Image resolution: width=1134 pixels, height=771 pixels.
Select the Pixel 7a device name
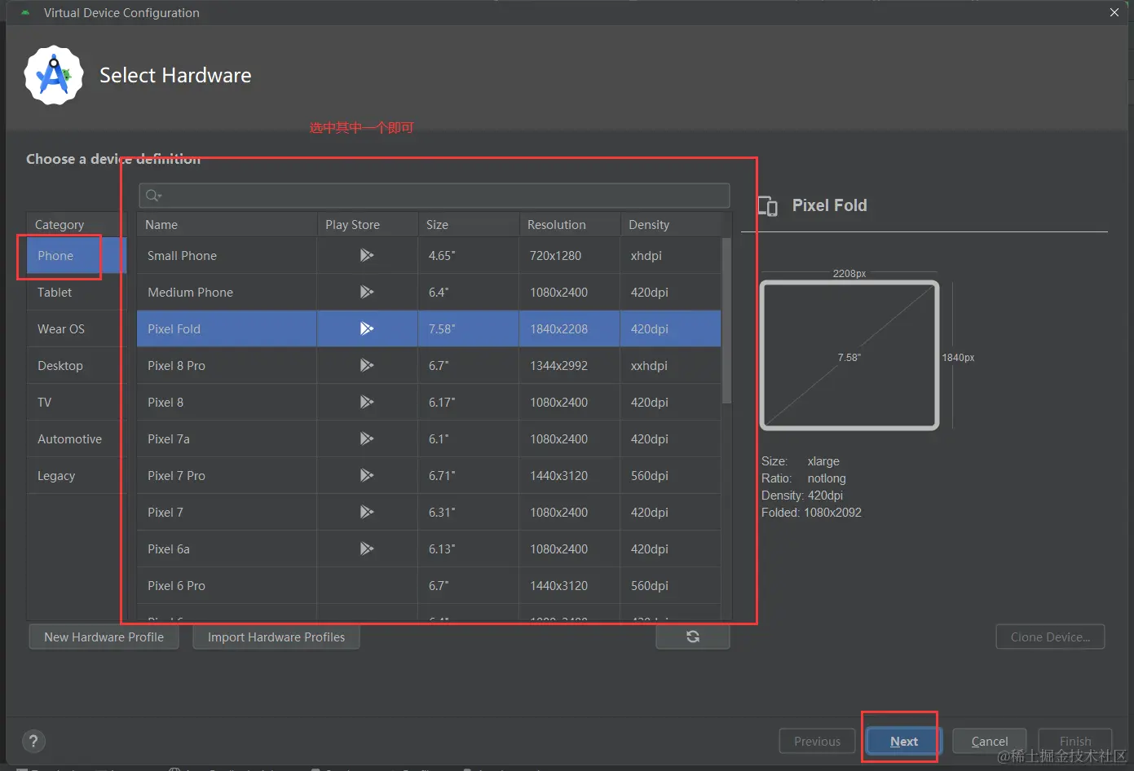(169, 438)
